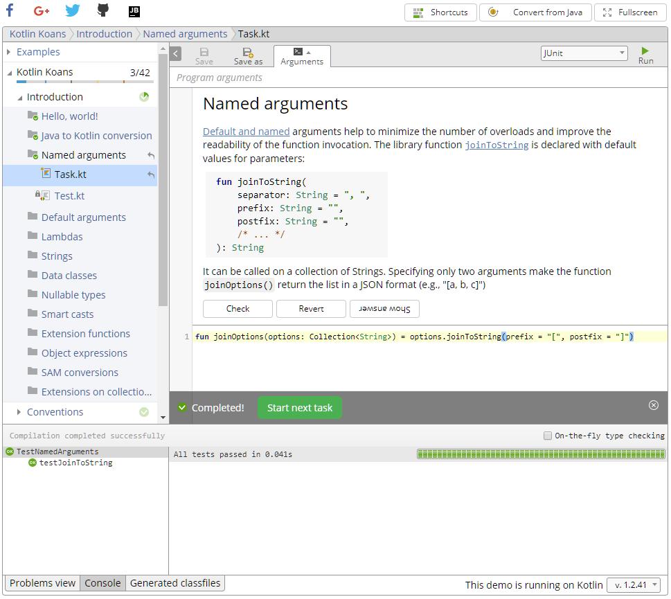Click the Save as icon

coord(248,57)
